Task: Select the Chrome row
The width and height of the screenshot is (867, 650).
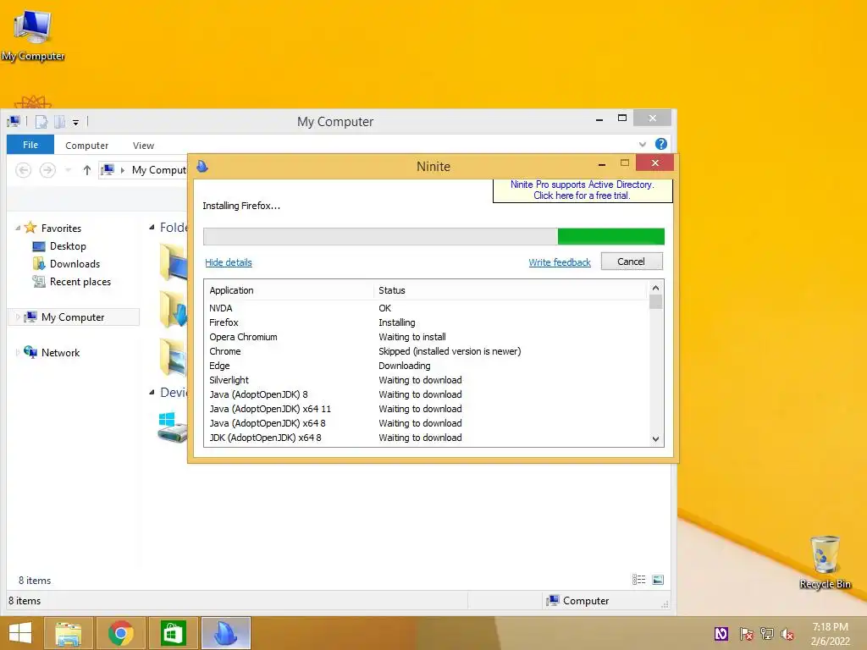Action: [426, 351]
